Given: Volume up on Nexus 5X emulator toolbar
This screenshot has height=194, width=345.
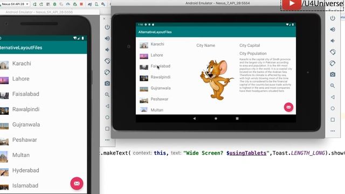Looking at the screenshot, I should (107, 38).
